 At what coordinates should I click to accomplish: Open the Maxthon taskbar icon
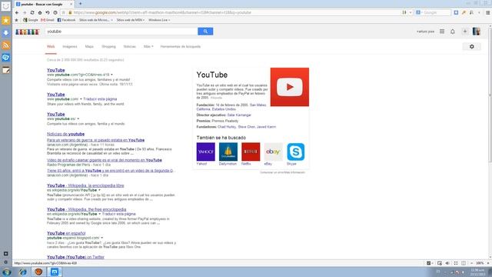[55, 272]
